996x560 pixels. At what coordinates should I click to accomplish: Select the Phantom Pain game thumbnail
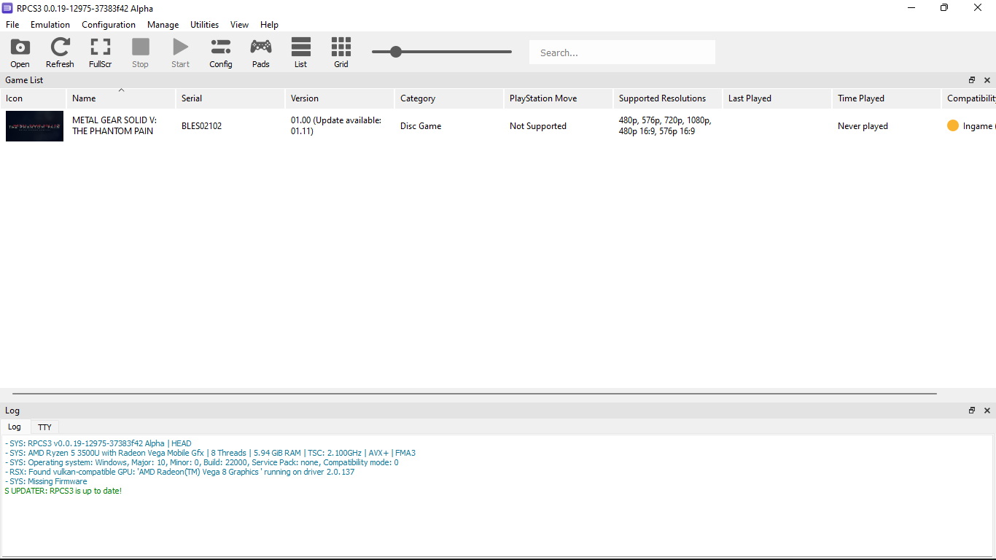click(x=34, y=126)
